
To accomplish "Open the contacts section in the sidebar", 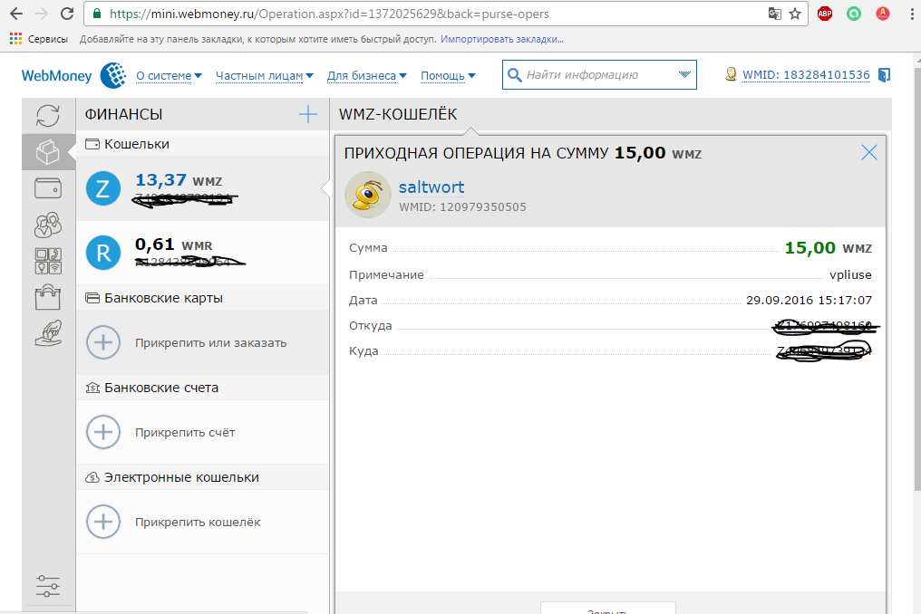I will click(x=47, y=225).
